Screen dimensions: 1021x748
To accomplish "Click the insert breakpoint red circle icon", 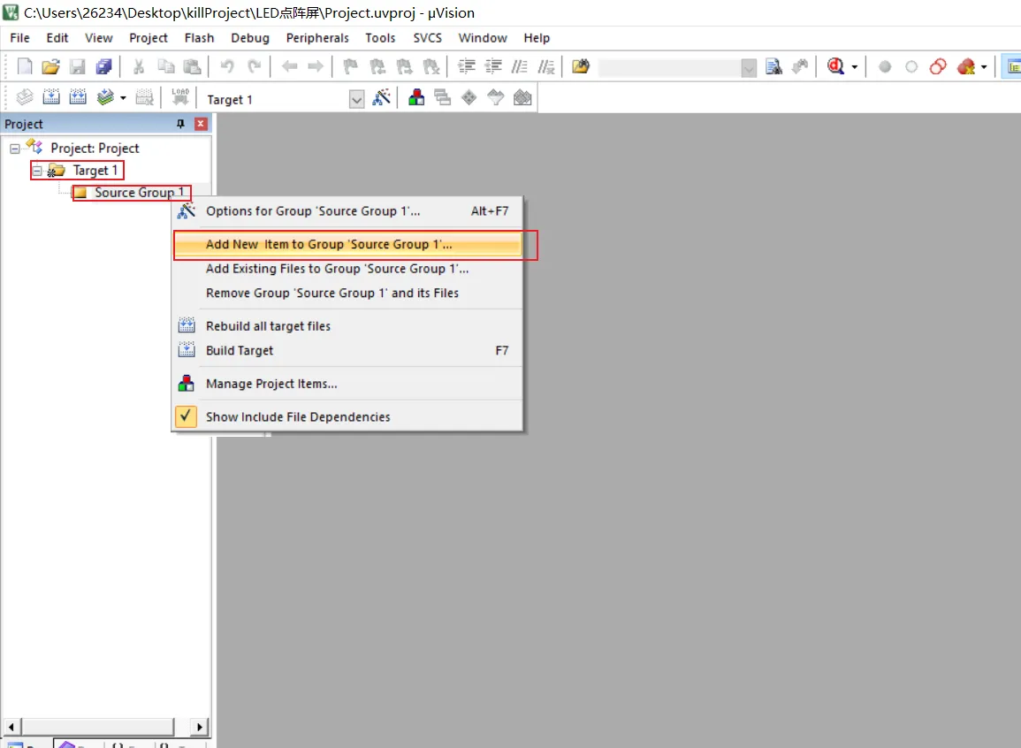I will pos(884,66).
